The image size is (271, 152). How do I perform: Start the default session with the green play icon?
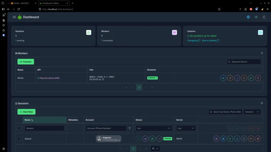tap(230, 139)
